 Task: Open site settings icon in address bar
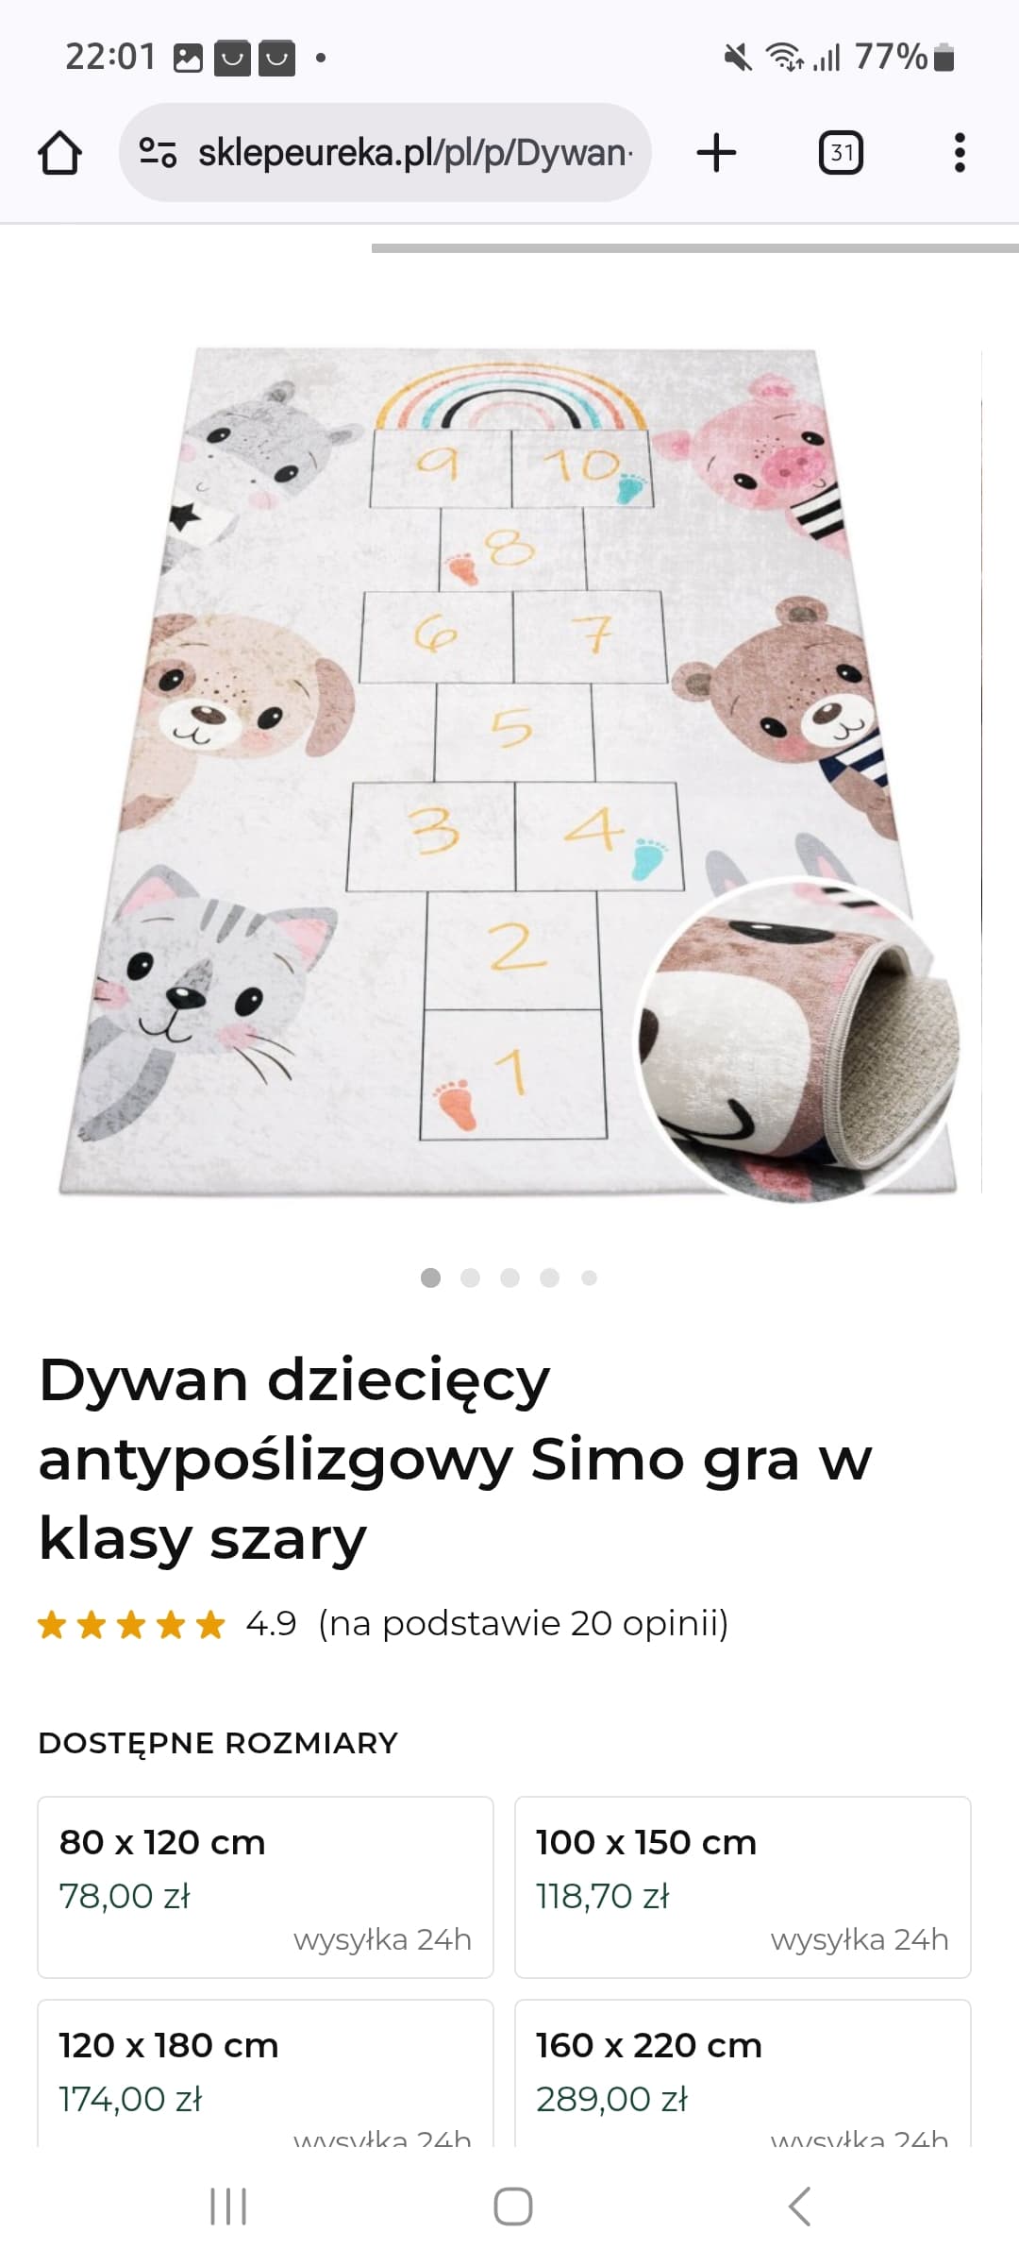click(158, 152)
